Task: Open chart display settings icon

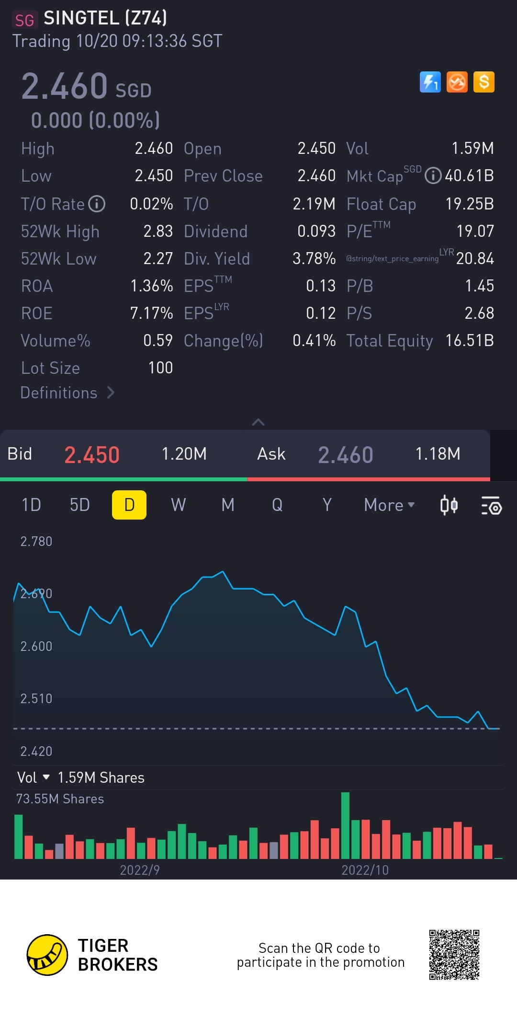Action: tap(491, 505)
